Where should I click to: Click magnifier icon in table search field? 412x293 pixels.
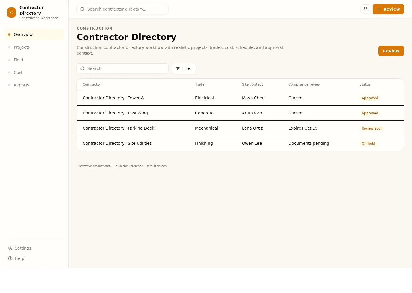[x=82, y=68]
